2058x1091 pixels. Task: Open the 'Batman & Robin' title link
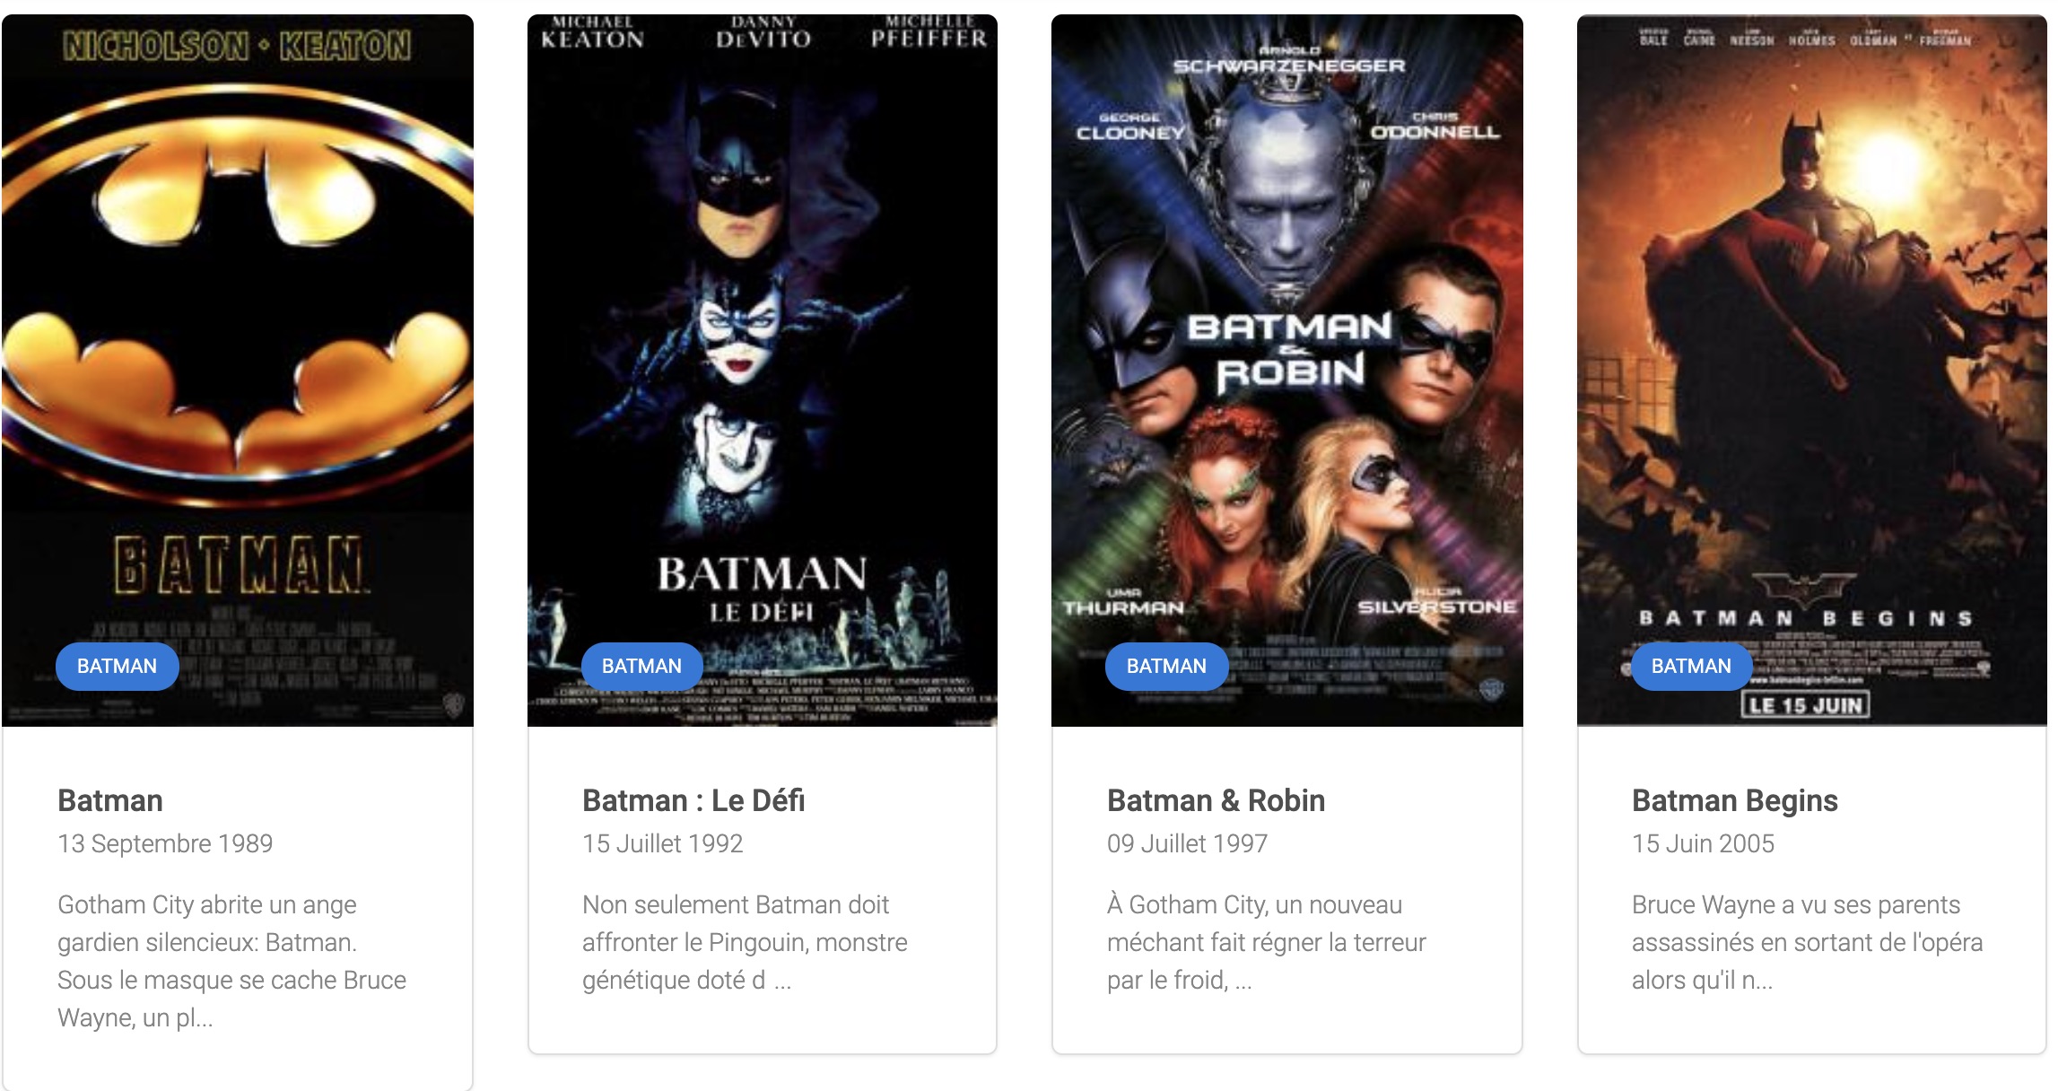(x=1216, y=800)
